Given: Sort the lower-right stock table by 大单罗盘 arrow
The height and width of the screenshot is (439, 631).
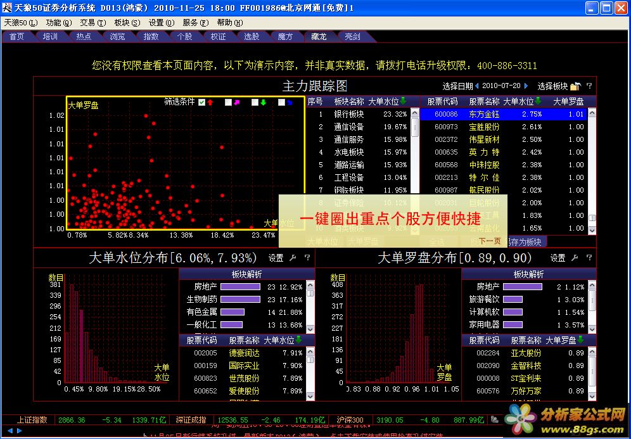Looking at the screenshot, I should (x=580, y=340).
